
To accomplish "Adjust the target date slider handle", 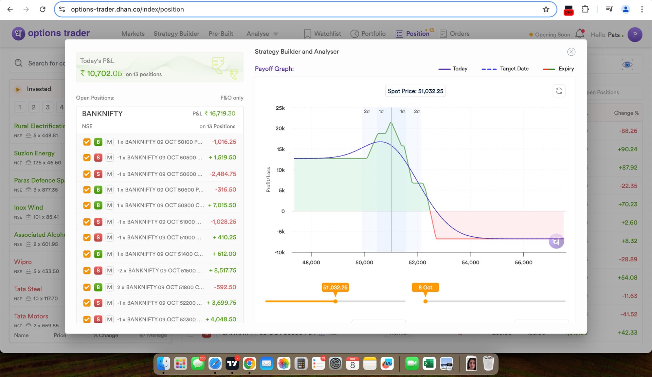I will point(425,301).
